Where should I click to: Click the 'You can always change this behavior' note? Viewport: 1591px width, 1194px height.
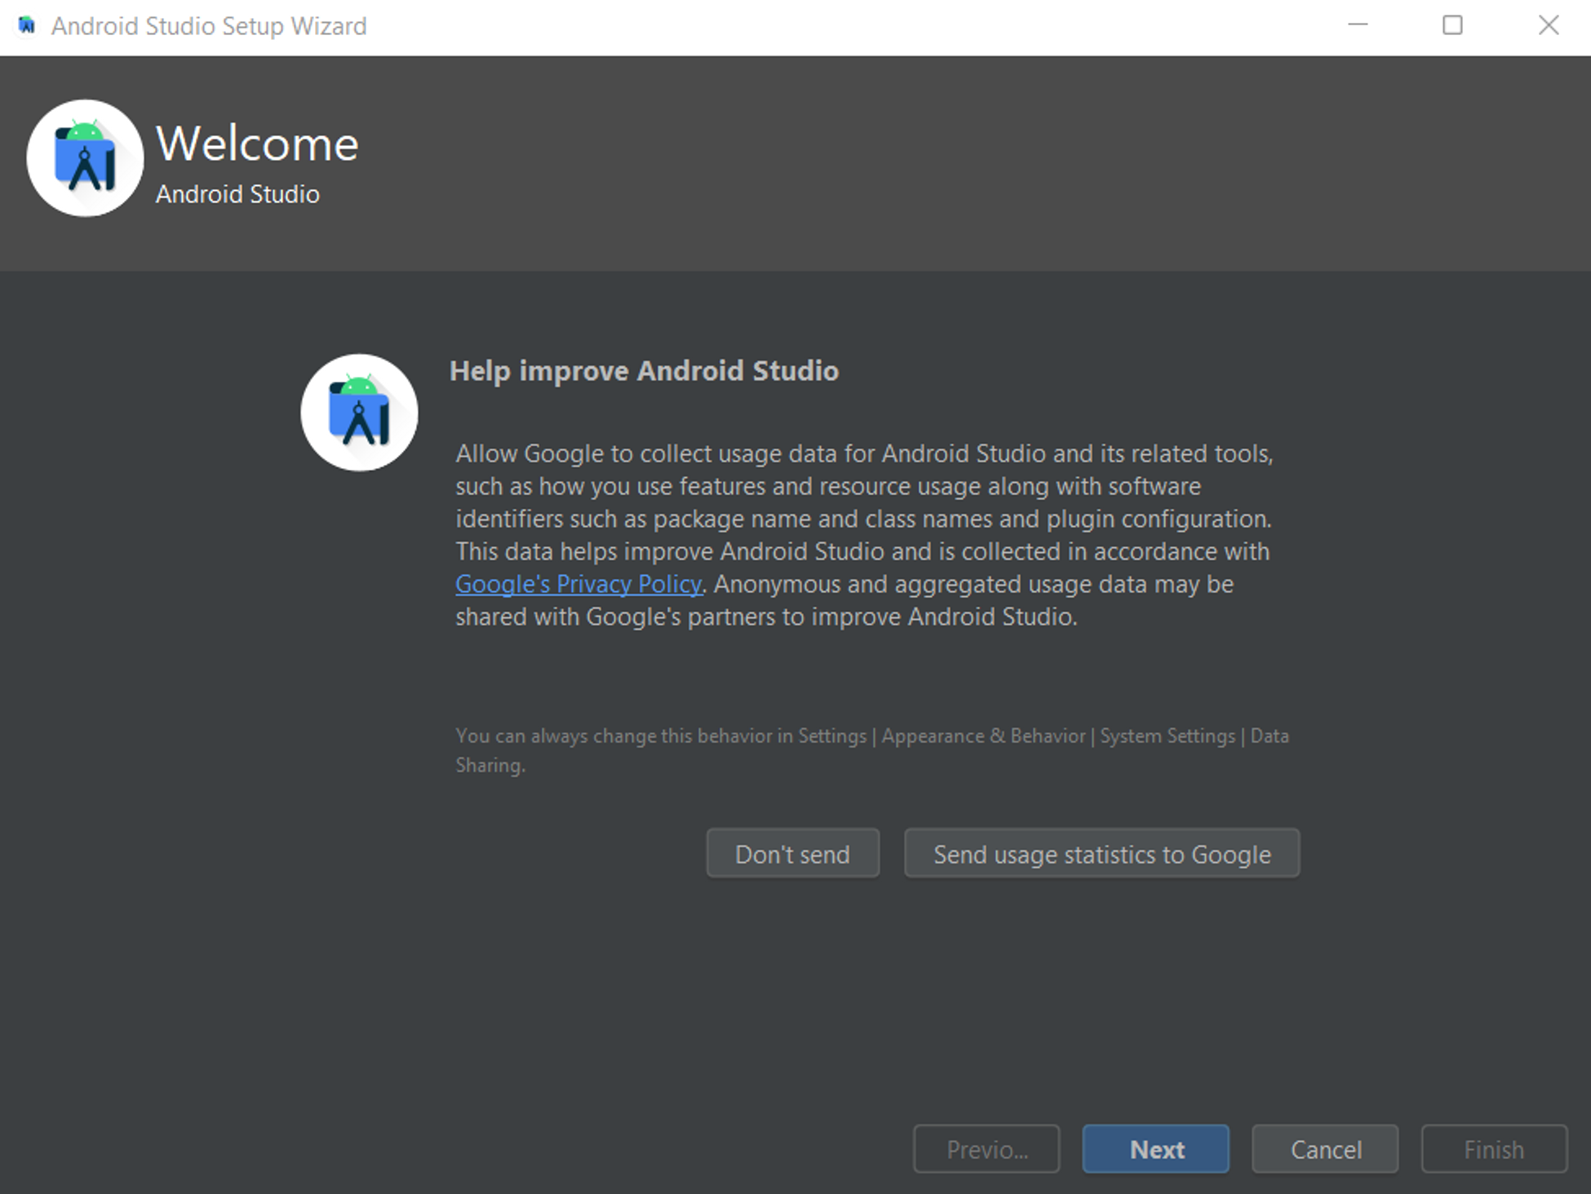click(872, 750)
